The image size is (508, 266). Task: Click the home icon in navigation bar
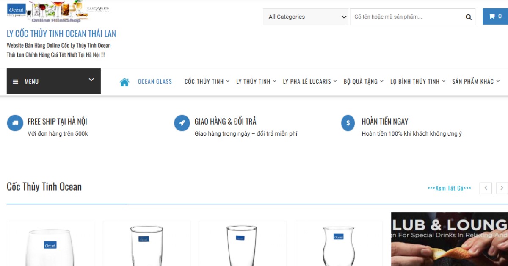124,82
